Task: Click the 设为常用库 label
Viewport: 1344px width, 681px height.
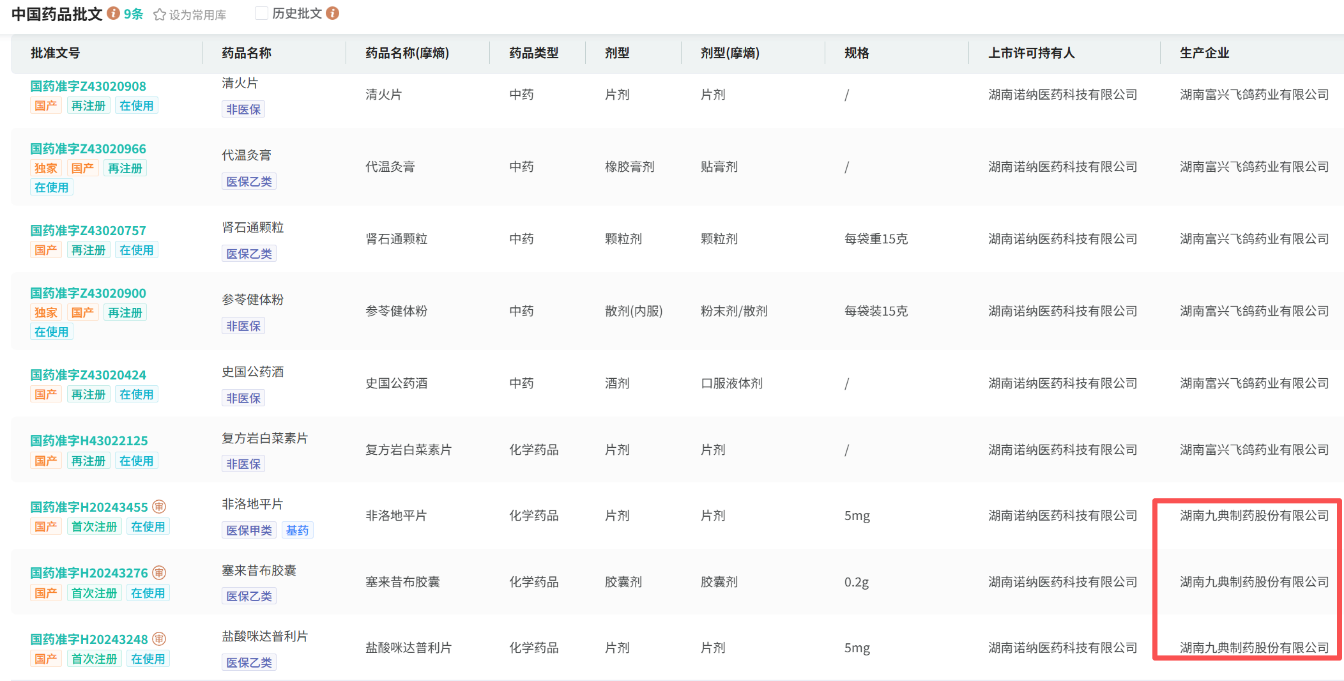Action: coord(197,15)
